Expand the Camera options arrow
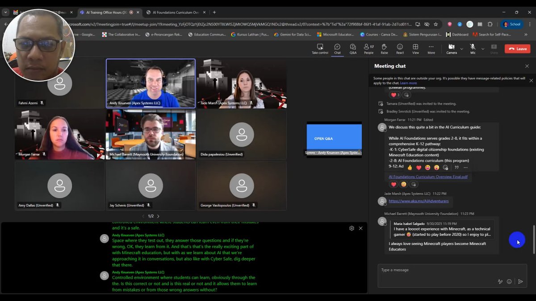This screenshot has width=536, height=301. pos(461,49)
